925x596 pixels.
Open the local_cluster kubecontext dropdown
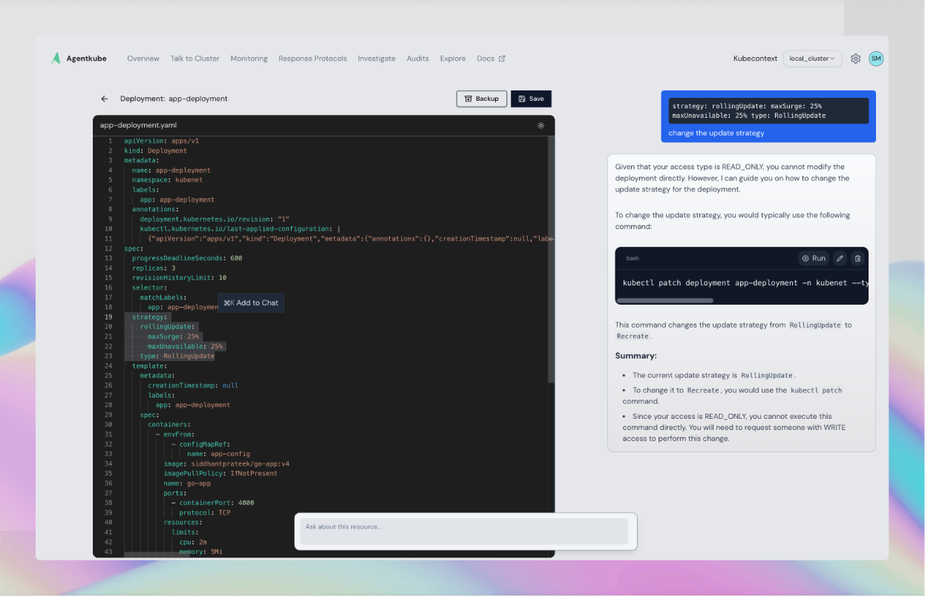[x=812, y=59]
